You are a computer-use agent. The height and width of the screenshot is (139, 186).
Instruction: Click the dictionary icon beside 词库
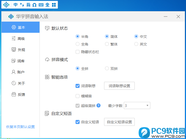(x=14, y=61)
